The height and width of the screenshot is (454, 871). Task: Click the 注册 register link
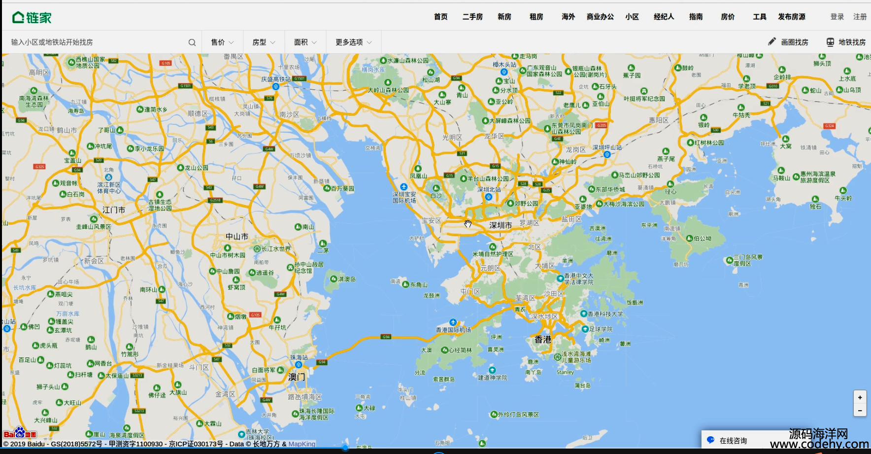tap(860, 17)
